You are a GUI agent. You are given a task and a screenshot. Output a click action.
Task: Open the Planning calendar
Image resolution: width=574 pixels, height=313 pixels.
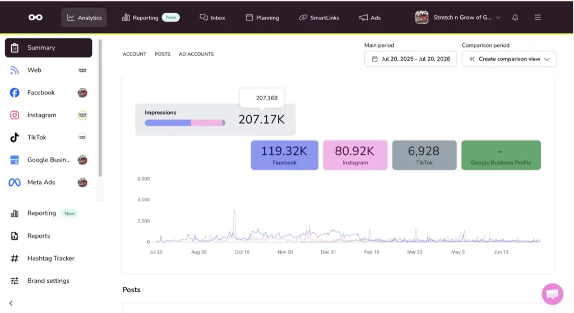pos(262,17)
